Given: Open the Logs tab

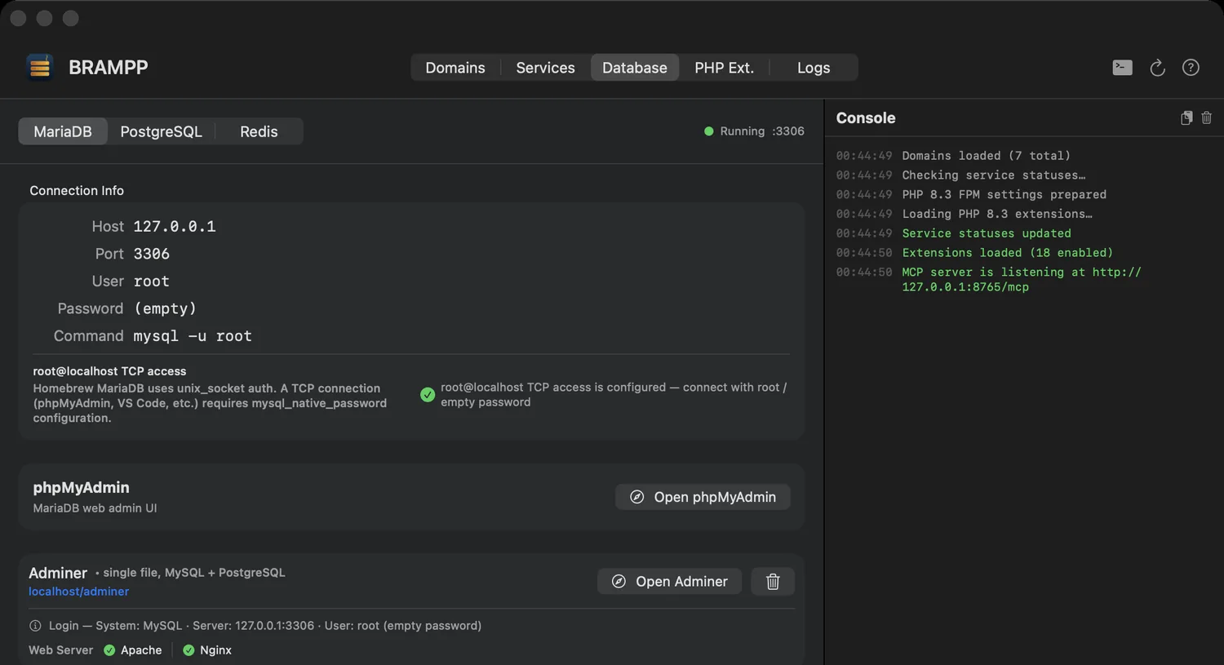Looking at the screenshot, I should [x=814, y=68].
